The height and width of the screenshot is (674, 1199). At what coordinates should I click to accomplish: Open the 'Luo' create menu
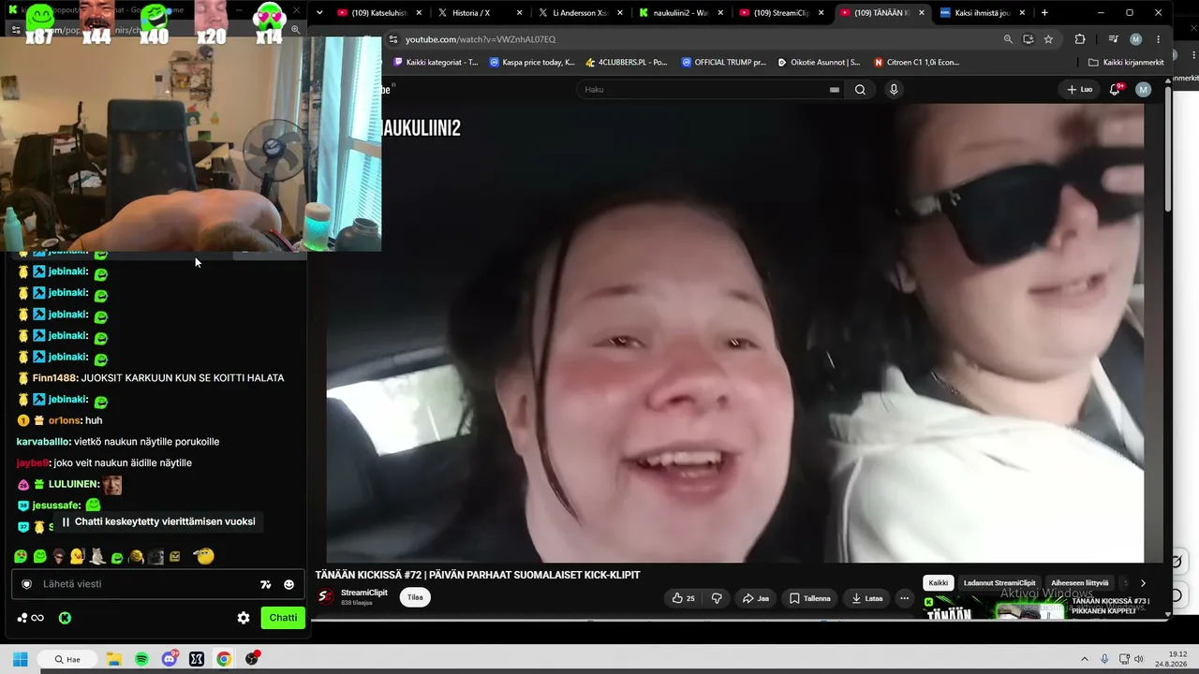point(1079,90)
